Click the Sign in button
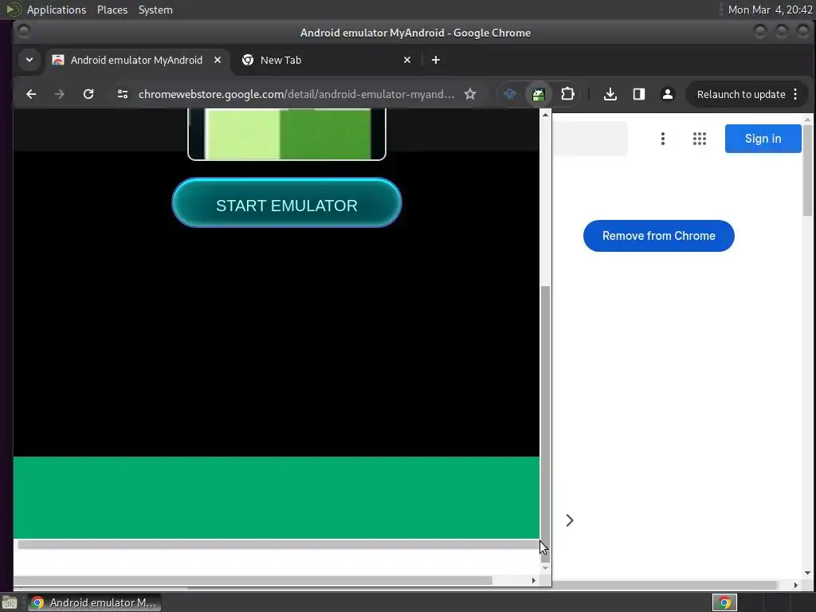 click(763, 139)
